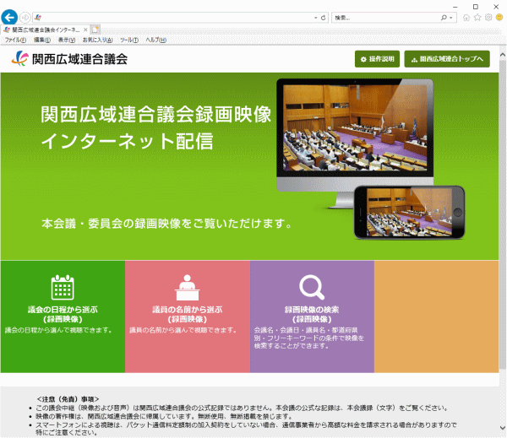Open the 表示(V) menu
The image size is (507, 438).
[67, 40]
